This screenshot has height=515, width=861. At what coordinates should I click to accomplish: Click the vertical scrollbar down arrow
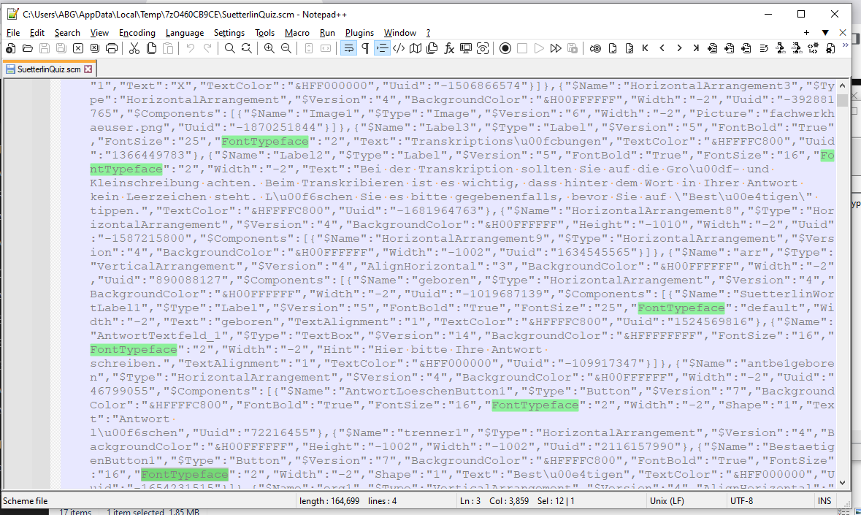(842, 482)
